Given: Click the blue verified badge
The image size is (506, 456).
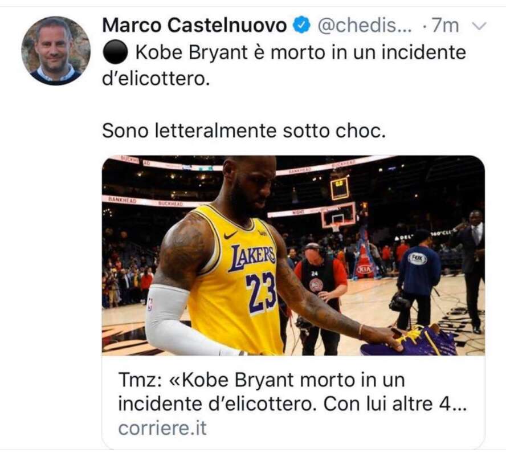Looking at the screenshot, I should [302, 25].
